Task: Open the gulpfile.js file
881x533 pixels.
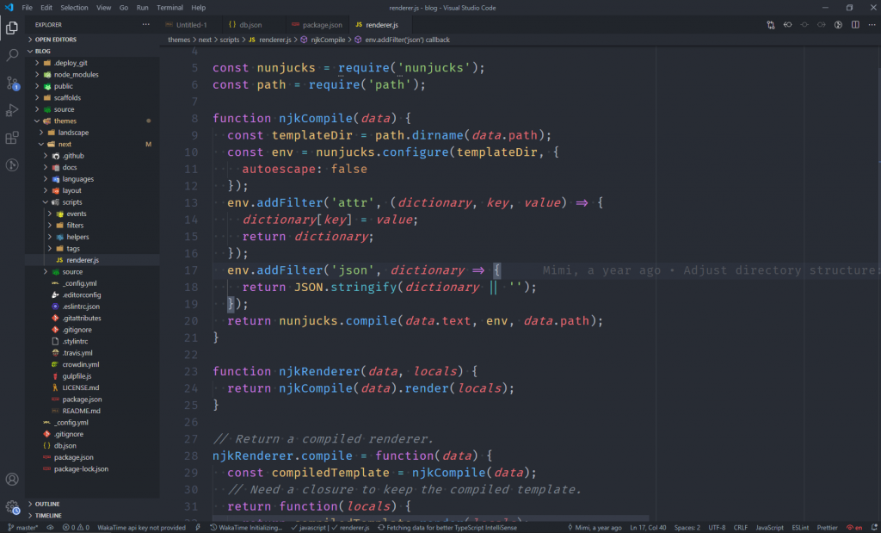Action: pos(92,376)
